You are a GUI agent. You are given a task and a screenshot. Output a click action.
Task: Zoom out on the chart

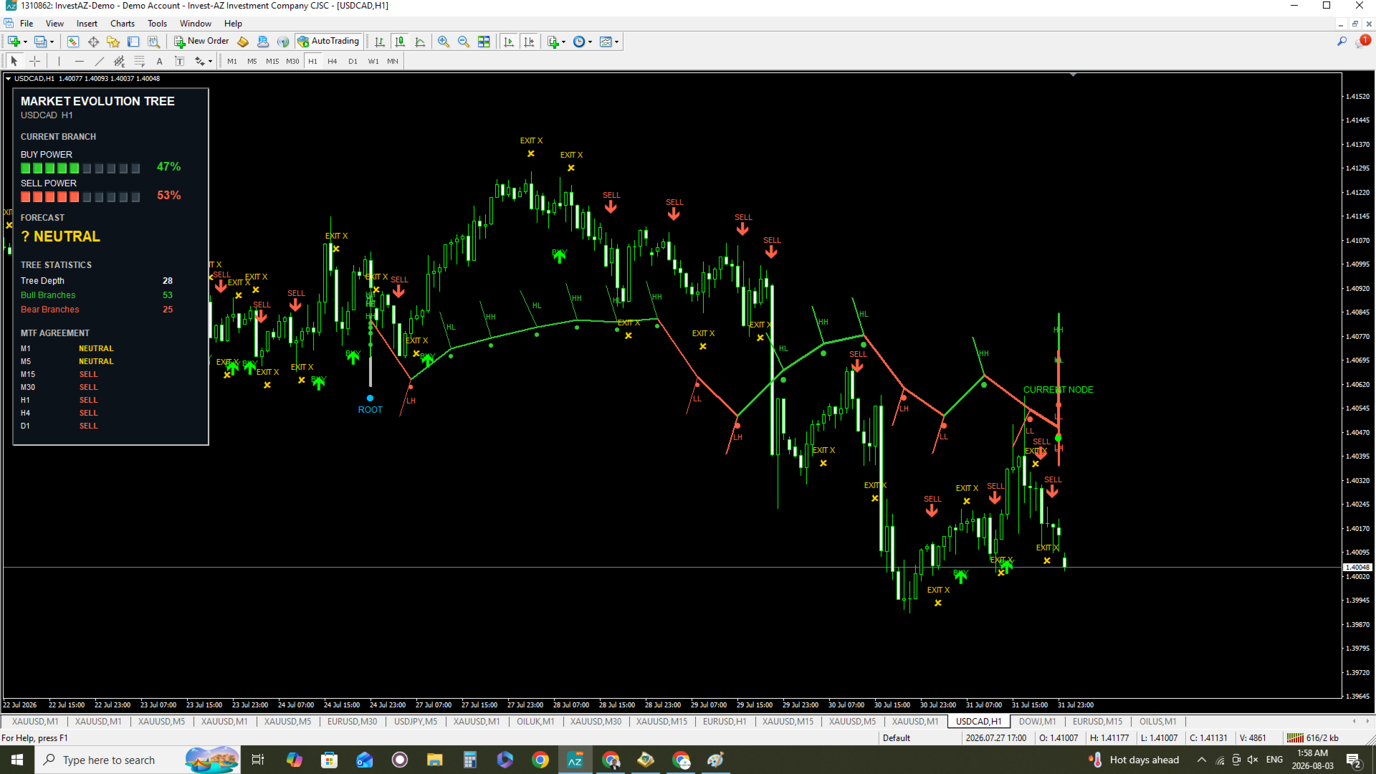pyautogui.click(x=464, y=42)
